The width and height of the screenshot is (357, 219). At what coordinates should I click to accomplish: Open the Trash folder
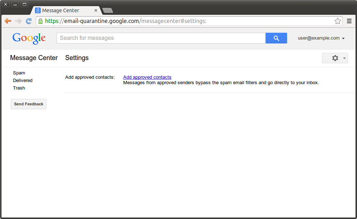[x=19, y=88]
